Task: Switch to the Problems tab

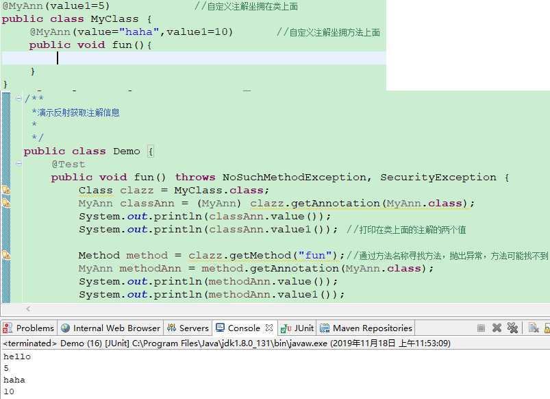Action: (29, 328)
